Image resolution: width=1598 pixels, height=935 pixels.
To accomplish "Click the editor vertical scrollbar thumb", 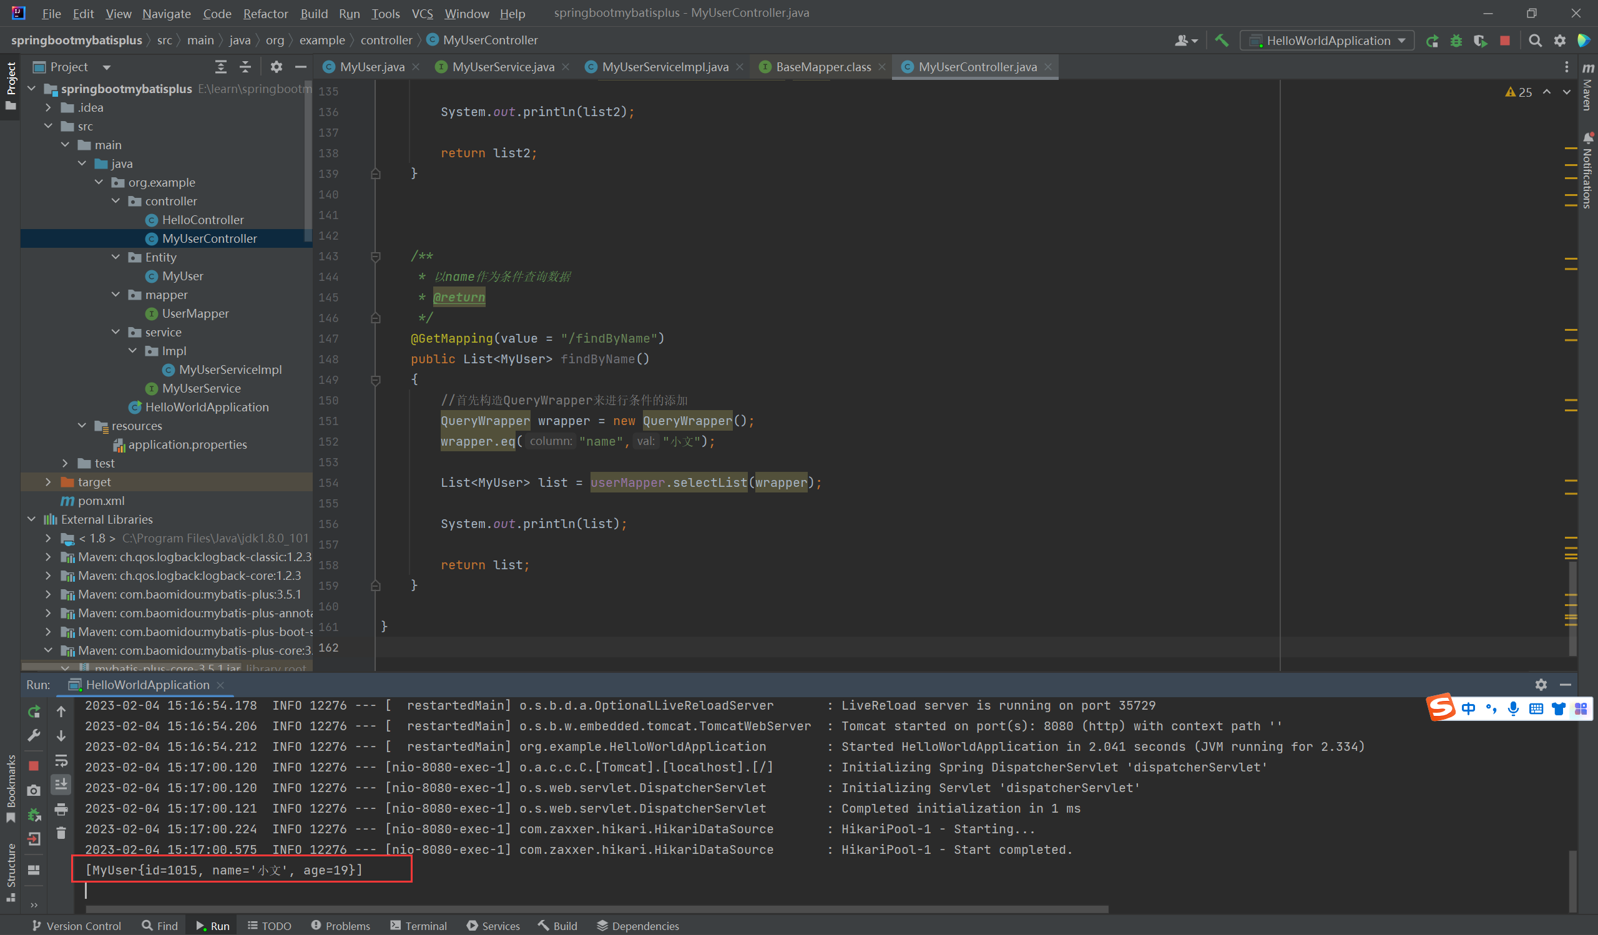I will (1572, 608).
